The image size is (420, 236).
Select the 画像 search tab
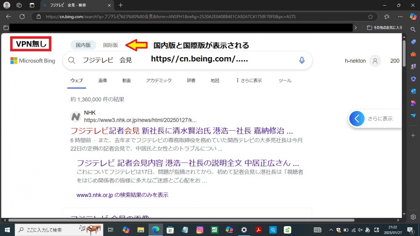pos(103,80)
